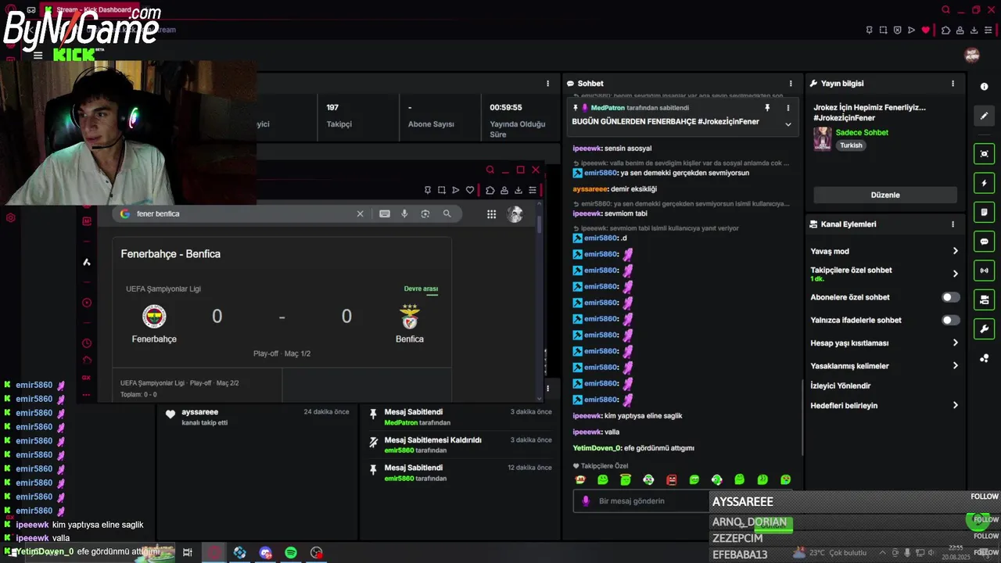Open MedPatron's name in the pinned message

(x=608, y=108)
